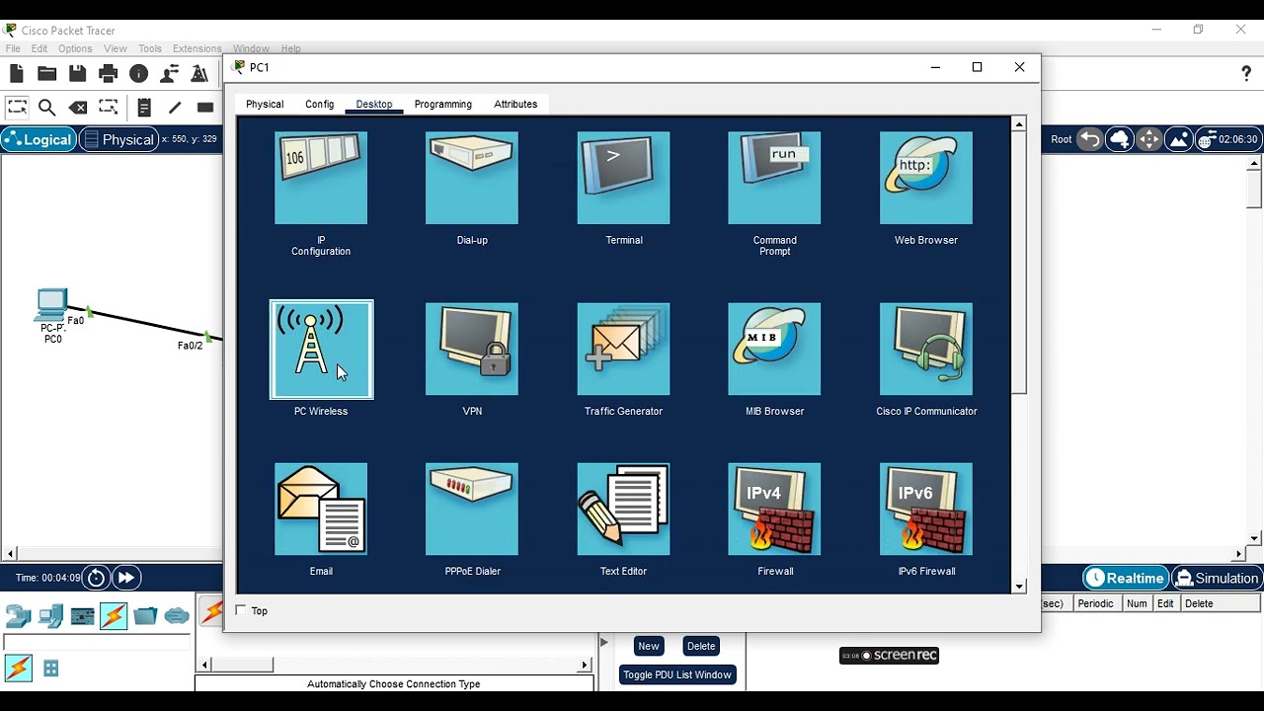Open the VPN app

(x=472, y=350)
